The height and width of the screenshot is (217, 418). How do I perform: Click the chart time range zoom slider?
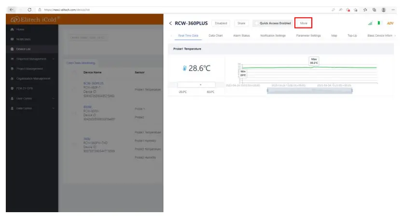click(309, 91)
